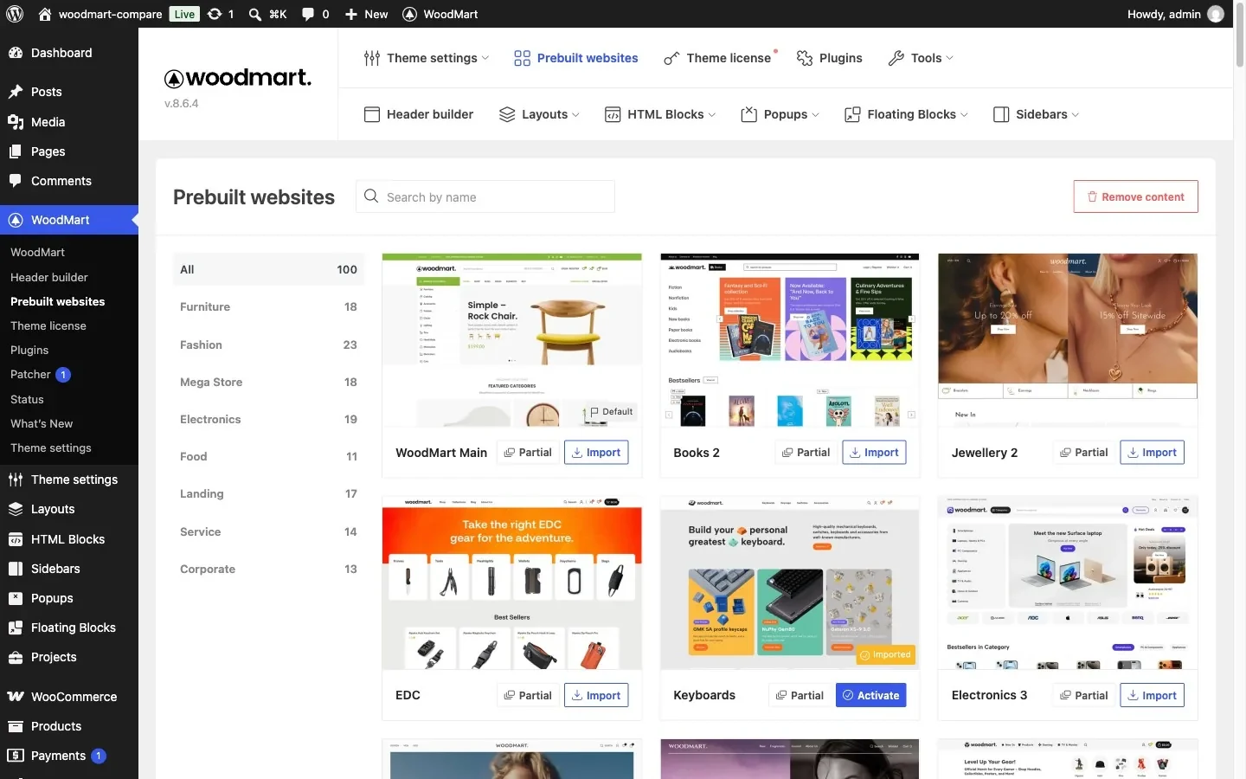Click Partial for EDC demo

pos(528,695)
